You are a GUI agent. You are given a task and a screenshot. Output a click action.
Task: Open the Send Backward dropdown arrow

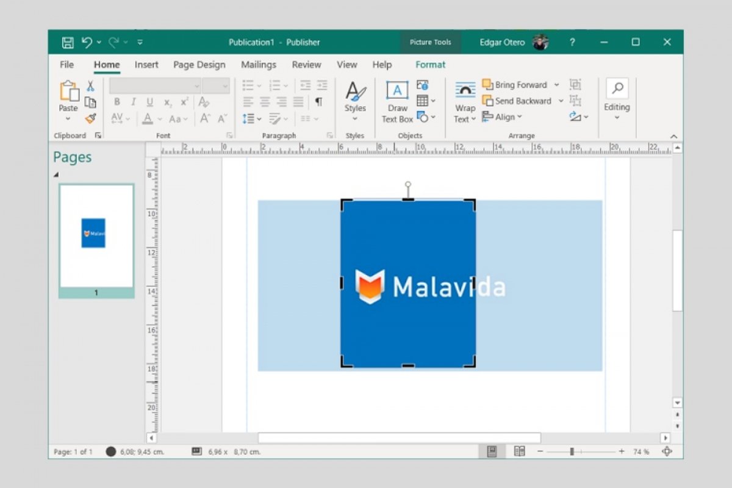561,101
